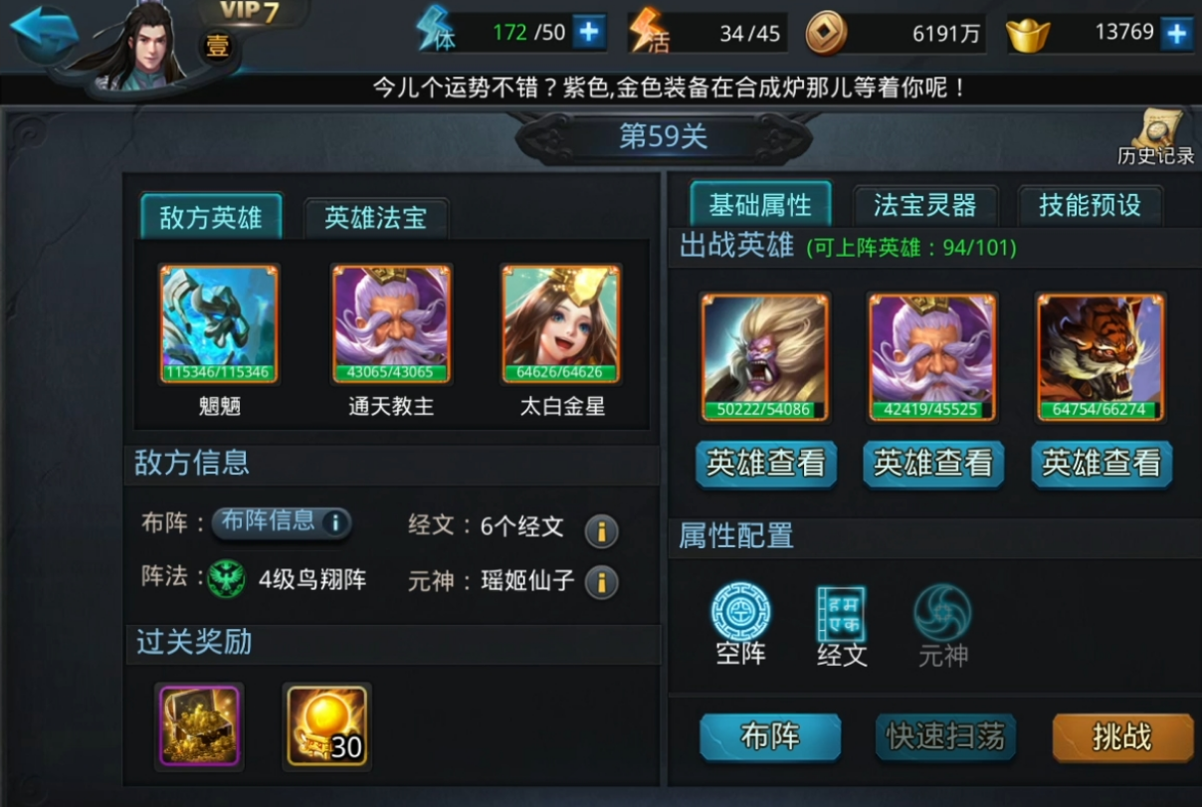Image resolution: width=1202 pixels, height=807 pixels.
Task: Click the 快速扫荡 sweep button
Action: [x=945, y=738]
